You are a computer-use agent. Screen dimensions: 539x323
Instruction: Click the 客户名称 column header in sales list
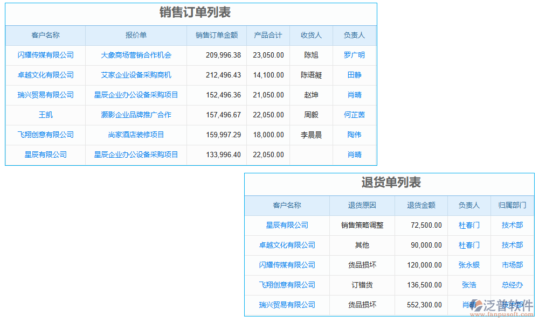[45, 36]
